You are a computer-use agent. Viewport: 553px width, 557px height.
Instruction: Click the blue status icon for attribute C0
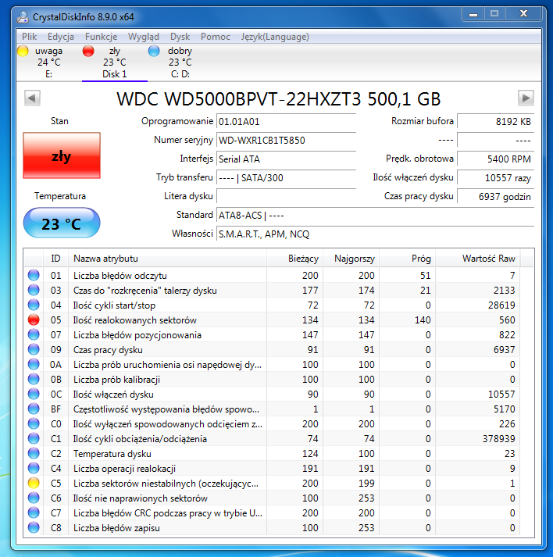point(34,423)
